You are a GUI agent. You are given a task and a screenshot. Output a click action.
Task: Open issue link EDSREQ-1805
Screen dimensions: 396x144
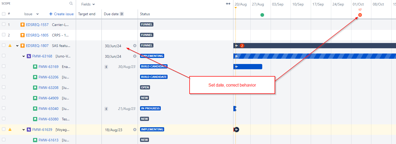point(37,35)
